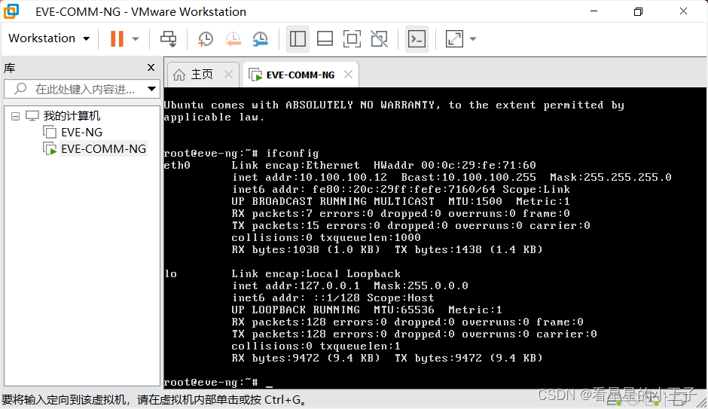The height and width of the screenshot is (409, 708).
Task: Close the VMware Workstation window
Action: (x=683, y=11)
